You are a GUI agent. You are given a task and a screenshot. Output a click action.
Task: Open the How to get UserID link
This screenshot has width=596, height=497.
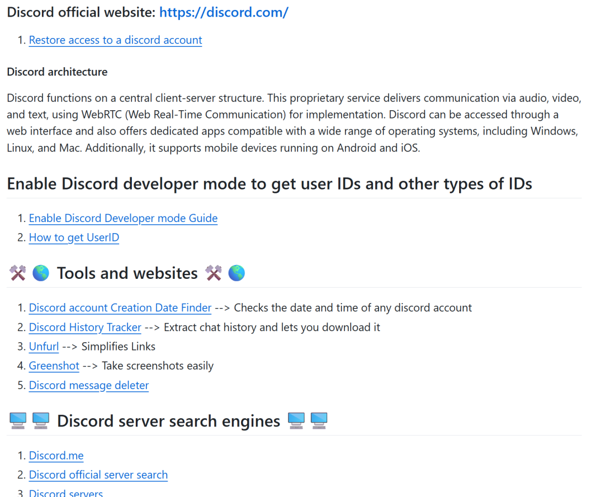[x=74, y=237]
